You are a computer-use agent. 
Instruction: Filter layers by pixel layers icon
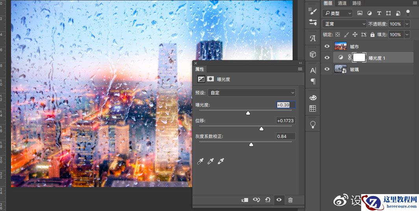pos(360,13)
